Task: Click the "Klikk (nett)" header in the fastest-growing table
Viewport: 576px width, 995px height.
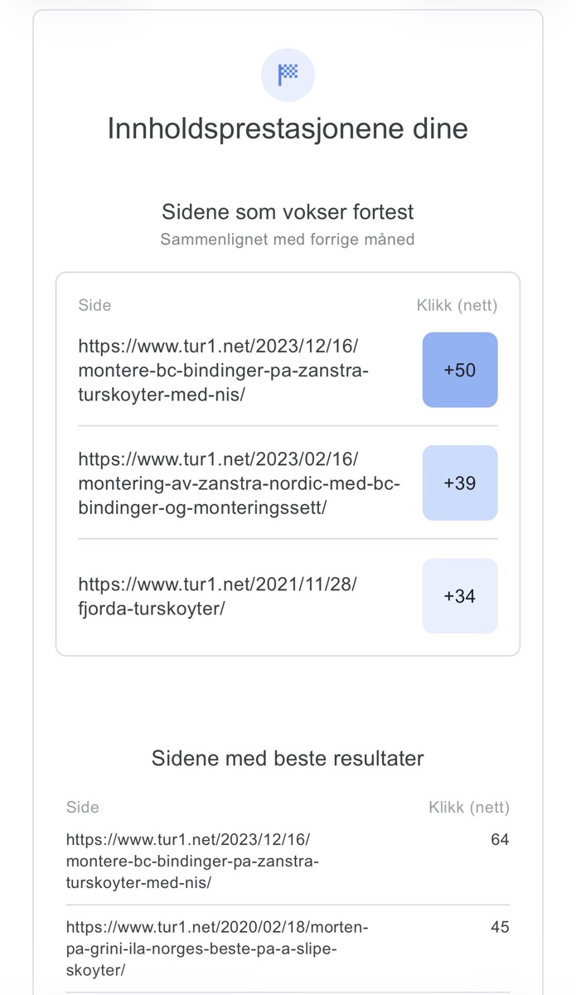Action: pyautogui.click(x=457, y=305)
